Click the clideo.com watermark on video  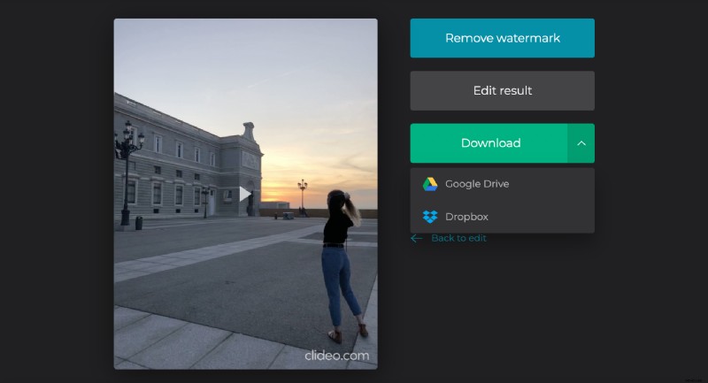tap(336, 356)
